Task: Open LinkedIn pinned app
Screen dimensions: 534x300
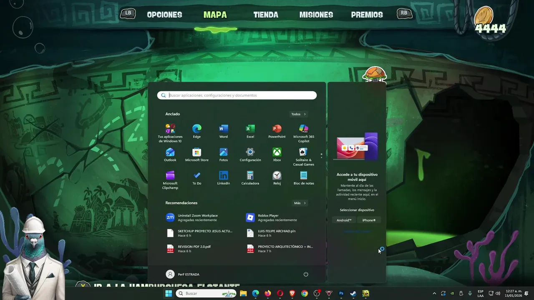Action: [224, 178]
